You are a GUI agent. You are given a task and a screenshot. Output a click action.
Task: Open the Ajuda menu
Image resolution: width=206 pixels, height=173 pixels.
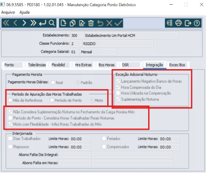(24, 12)
